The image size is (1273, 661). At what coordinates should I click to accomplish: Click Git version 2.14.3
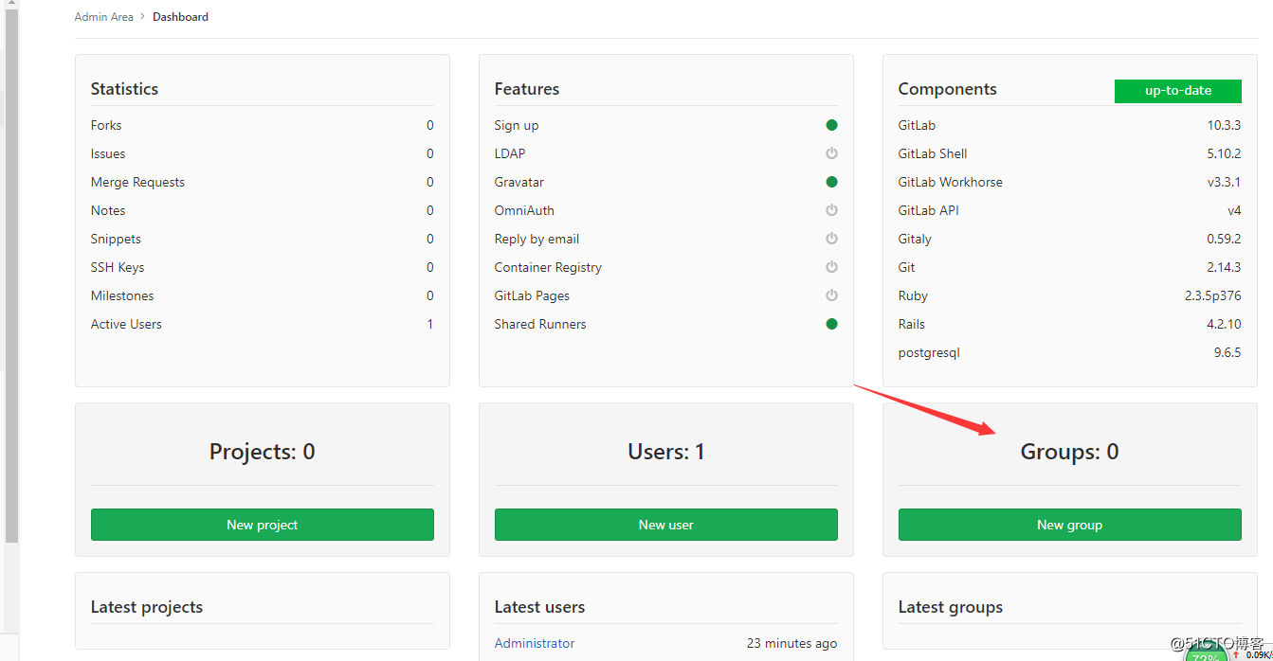pos(1224,267)
